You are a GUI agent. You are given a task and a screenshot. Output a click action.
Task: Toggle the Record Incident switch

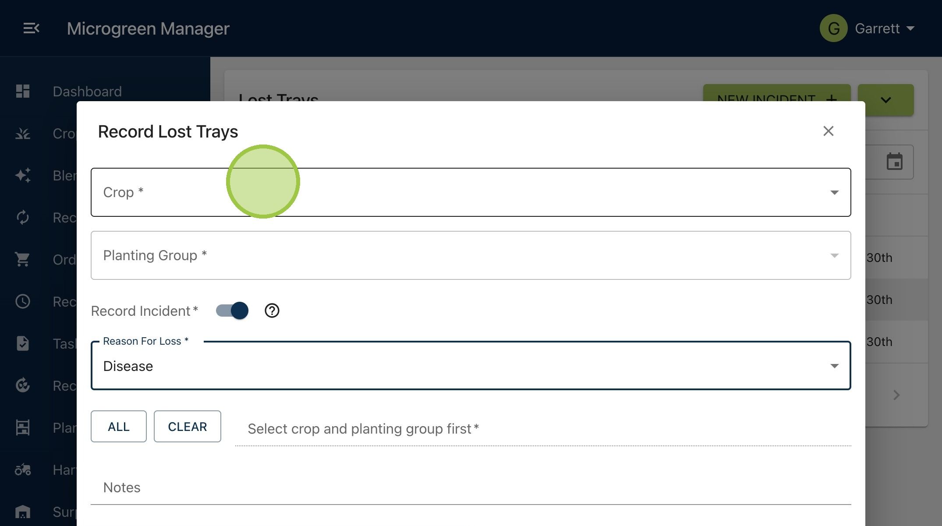tap(232, 311)
